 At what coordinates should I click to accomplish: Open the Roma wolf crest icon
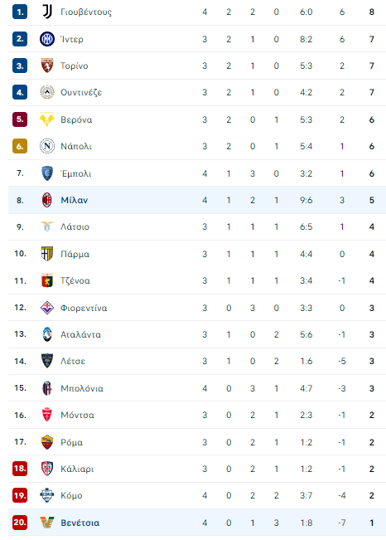click(x=47, y=442)
